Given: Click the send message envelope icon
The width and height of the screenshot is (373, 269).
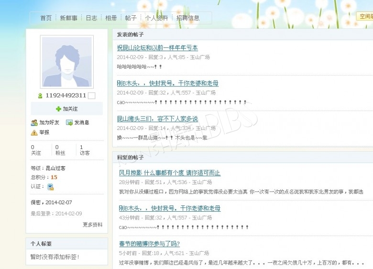Looking at the screenshot, I should pos(69,123).
